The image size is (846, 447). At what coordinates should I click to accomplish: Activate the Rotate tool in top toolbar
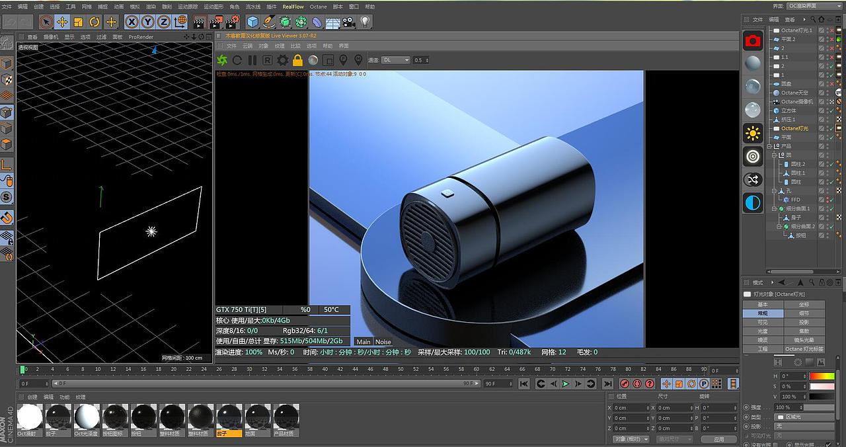pos(95,22)
